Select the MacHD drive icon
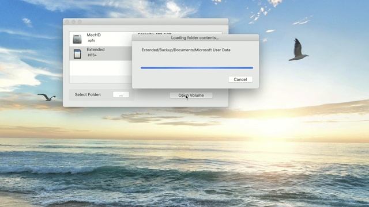 [77, 39]
